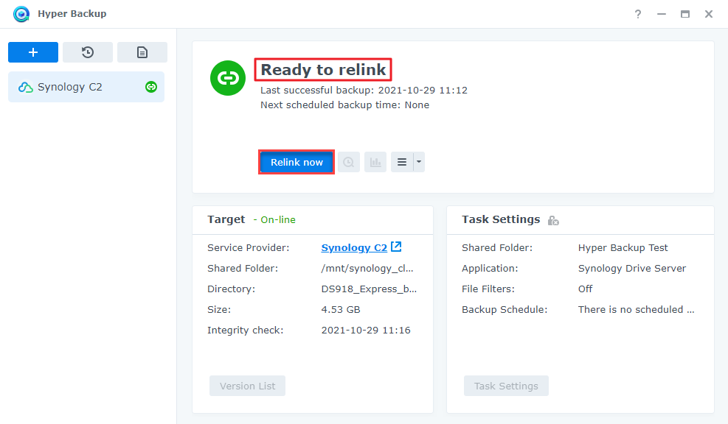
Task: Click the Task Settings button at the bottom
Action: (506, 386)
